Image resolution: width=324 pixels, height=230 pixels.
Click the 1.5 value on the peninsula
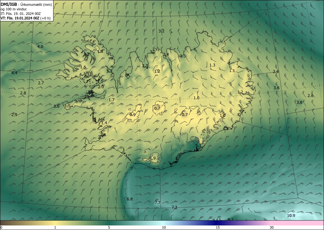(x=68, y=106)
